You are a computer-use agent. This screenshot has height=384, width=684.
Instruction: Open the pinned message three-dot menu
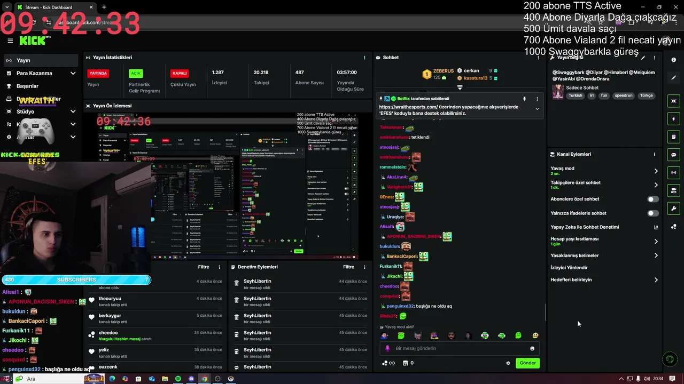point(537,99)
